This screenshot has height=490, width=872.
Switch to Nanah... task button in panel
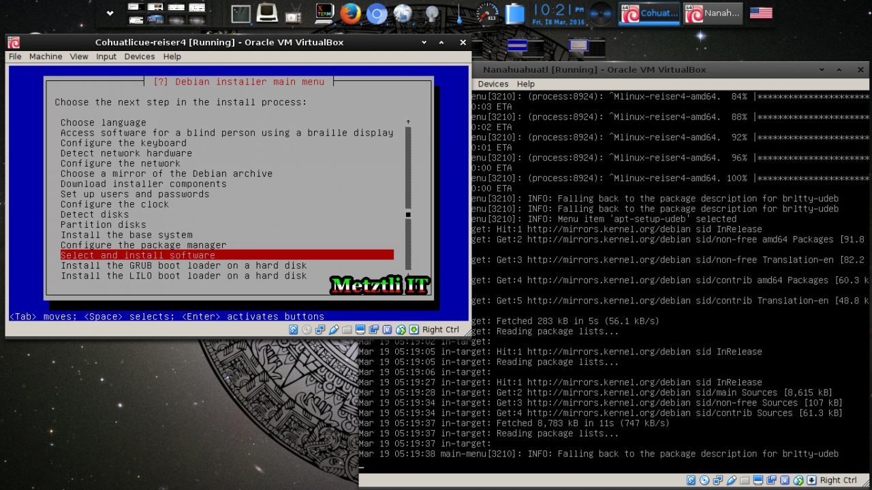coord(713,14)
